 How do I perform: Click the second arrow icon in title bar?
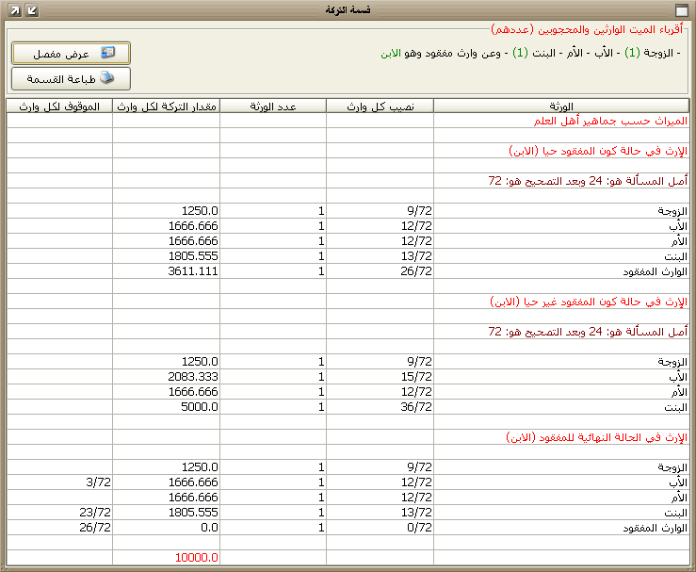[31, 9]
